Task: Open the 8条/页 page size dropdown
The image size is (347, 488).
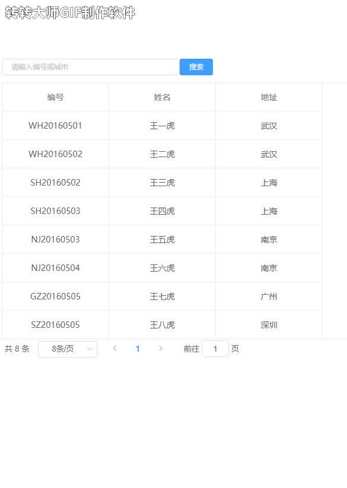Action: coord(68,349)
